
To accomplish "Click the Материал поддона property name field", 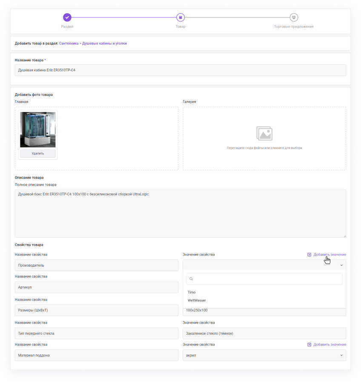I will click(x=97, y=355).
